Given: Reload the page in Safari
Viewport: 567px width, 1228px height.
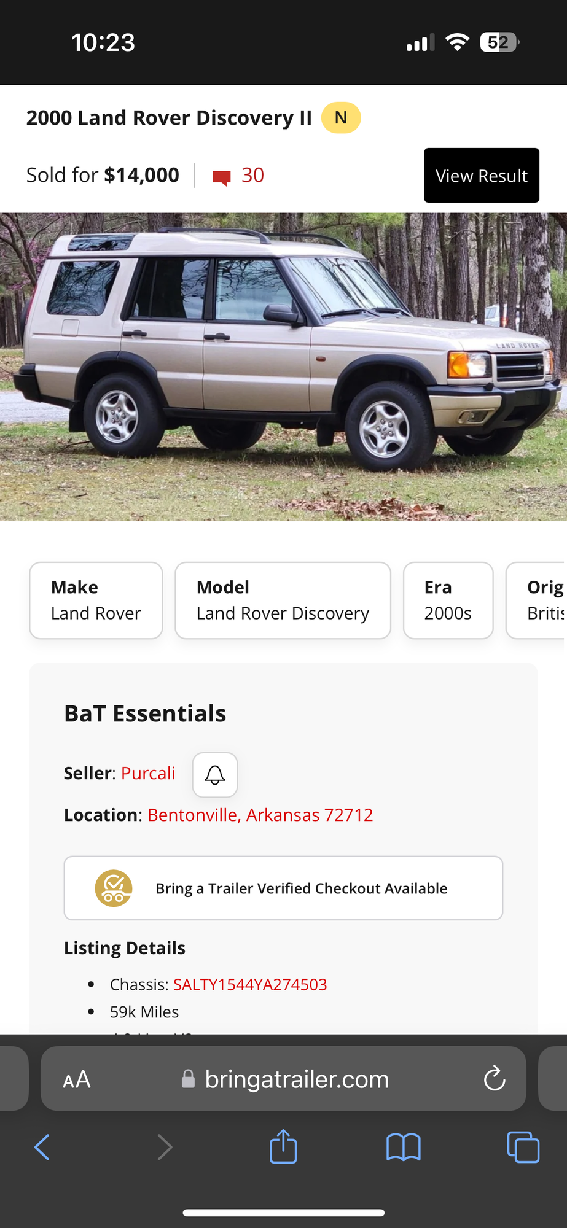Looking at the screenshot, I should pyautogui.click(x=495, y=1079).
